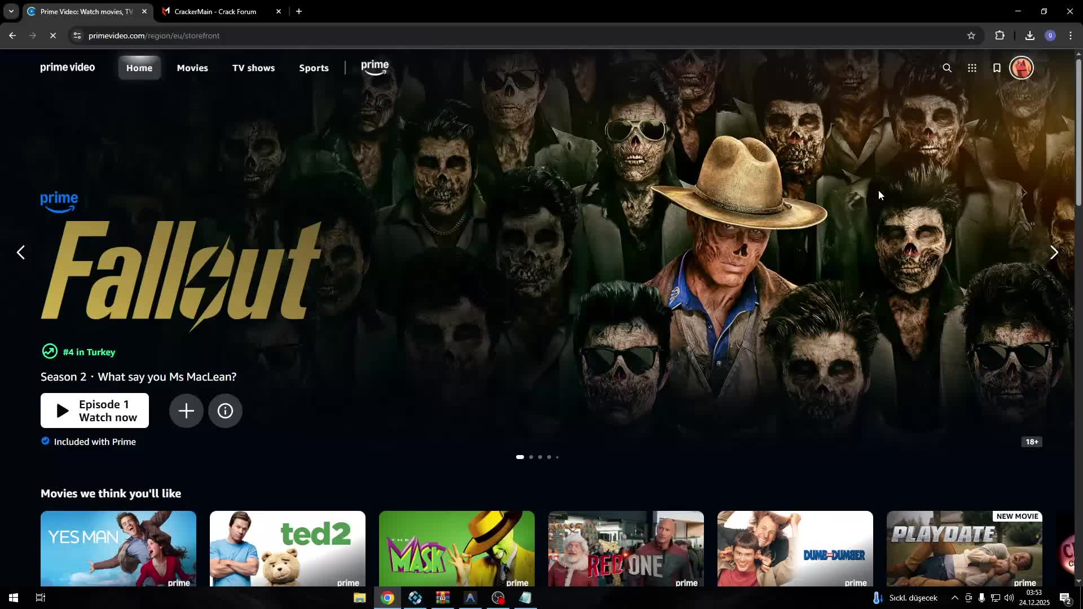Open notification center icon
This screenshot has height=609, width=1083.
pos(1066,598)
